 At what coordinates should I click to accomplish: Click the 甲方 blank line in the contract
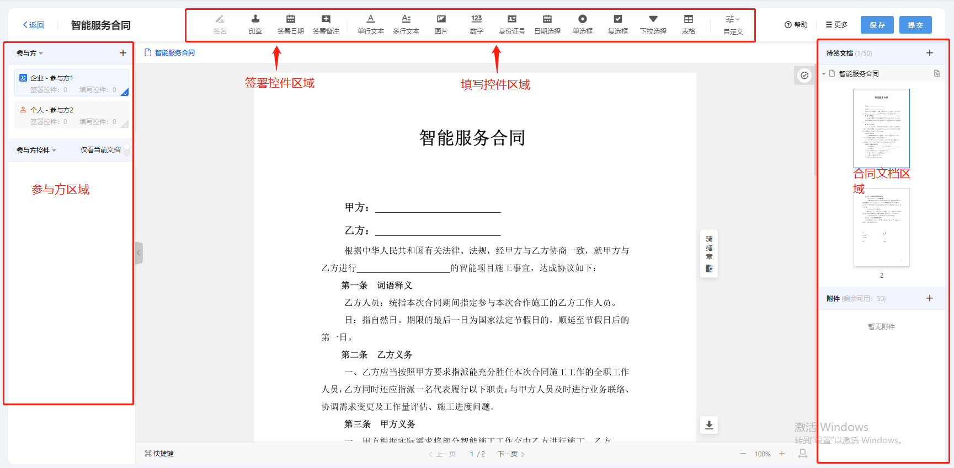(x=438, y=208)
